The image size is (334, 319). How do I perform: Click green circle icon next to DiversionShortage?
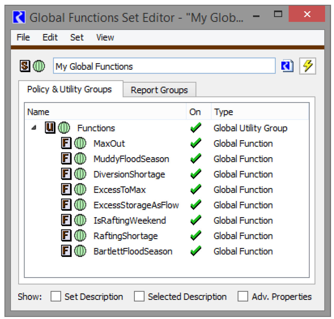[x=80, y=174]
